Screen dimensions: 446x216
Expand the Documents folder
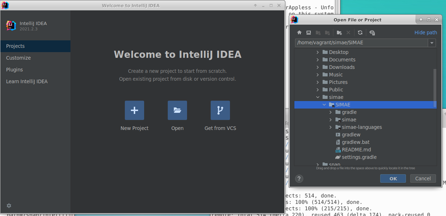click(318, 60)
